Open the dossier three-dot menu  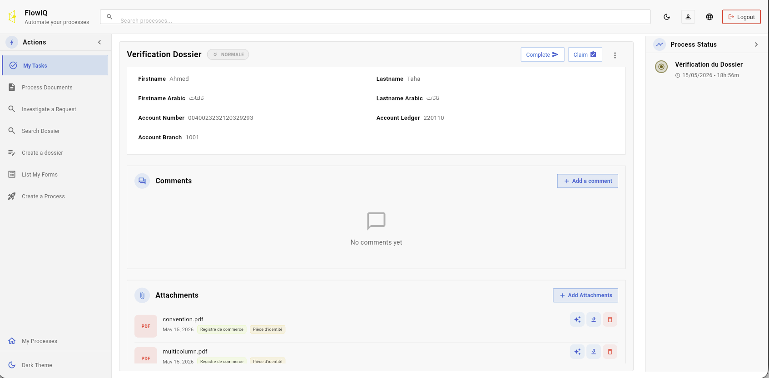click(615, 55)
